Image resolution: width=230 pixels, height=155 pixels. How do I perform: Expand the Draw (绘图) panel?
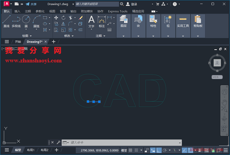(x=27, y=36)
